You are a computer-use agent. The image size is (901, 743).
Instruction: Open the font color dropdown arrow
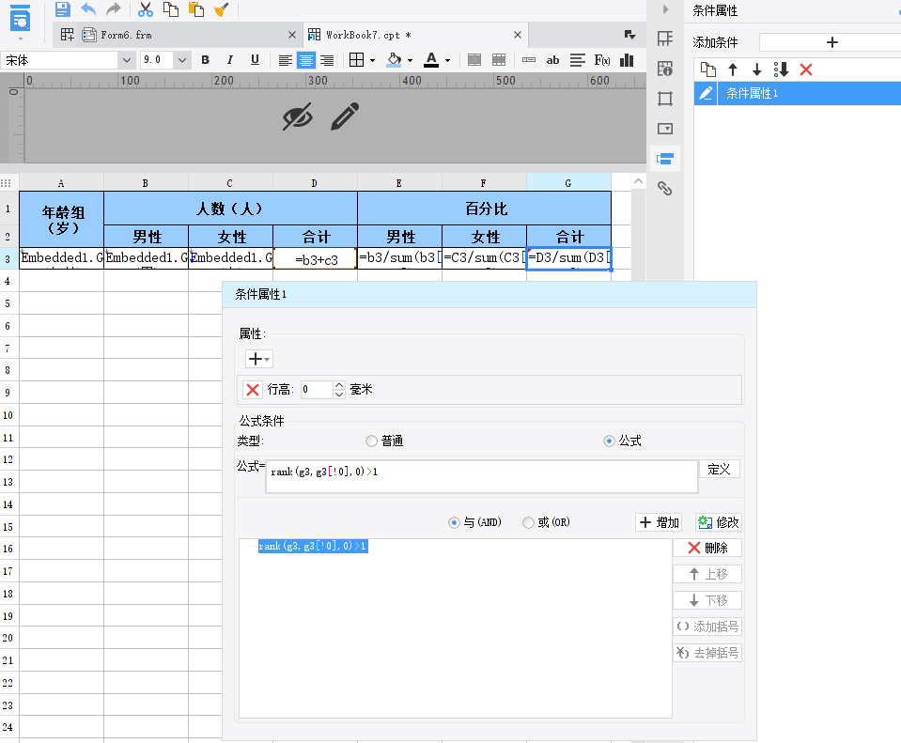point(447,60)
